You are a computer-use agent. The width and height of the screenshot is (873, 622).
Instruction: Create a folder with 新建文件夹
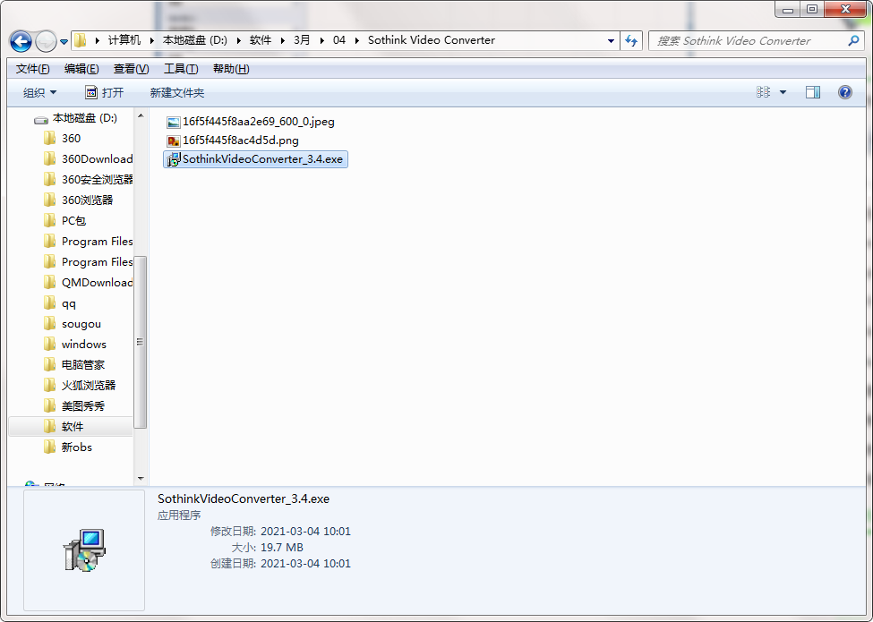point(177,93)
